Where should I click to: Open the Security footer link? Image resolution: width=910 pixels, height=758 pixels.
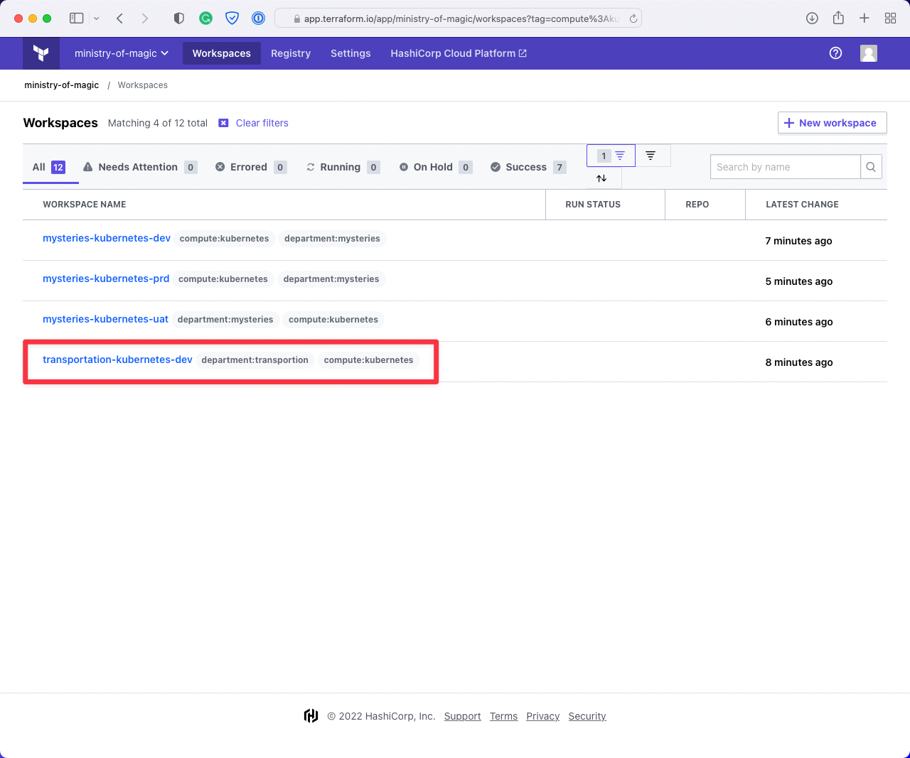(x=587, y=716)
